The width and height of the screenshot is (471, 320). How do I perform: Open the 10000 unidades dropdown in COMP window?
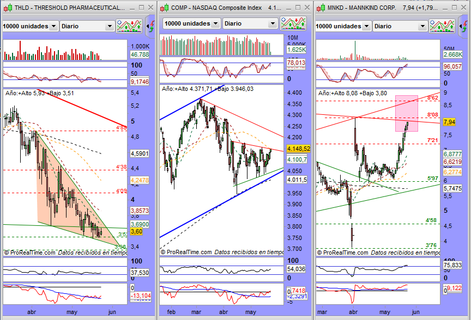tap(192, 23)
